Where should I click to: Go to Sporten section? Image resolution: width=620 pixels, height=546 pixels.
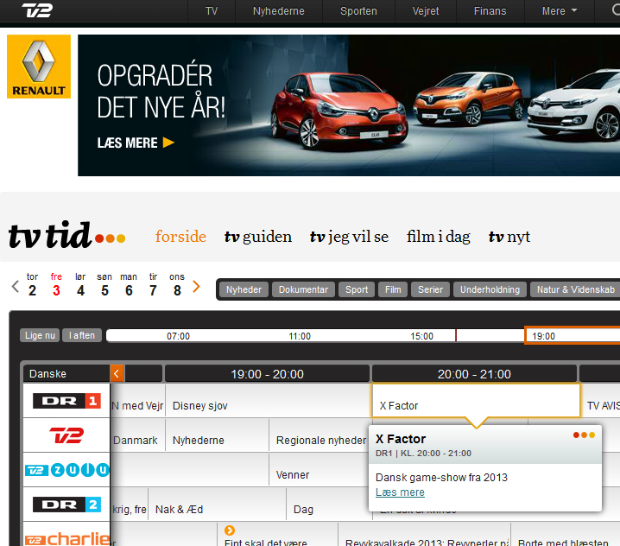pos(358,11)
